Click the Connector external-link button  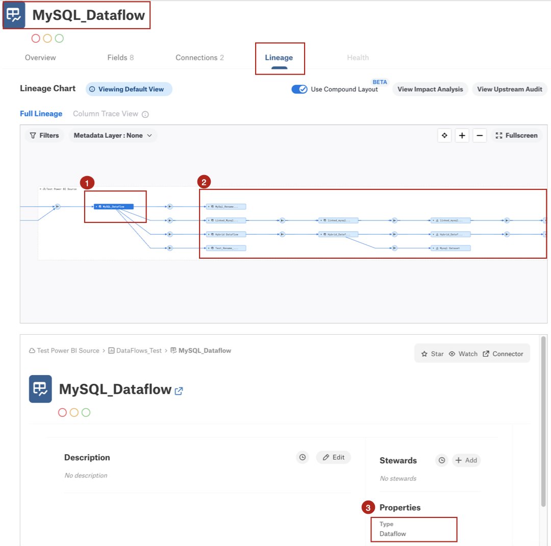tap(503, 354)
